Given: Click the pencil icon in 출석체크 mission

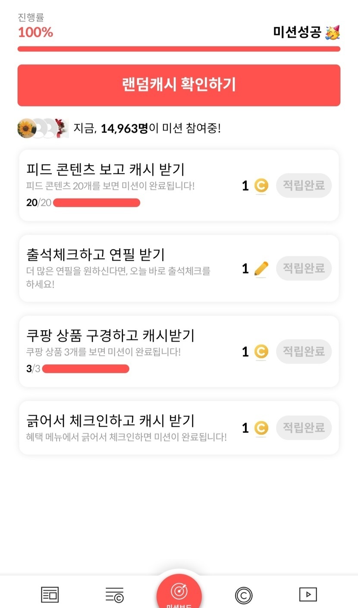Looking at the screenshot, I should coord(261,268).
